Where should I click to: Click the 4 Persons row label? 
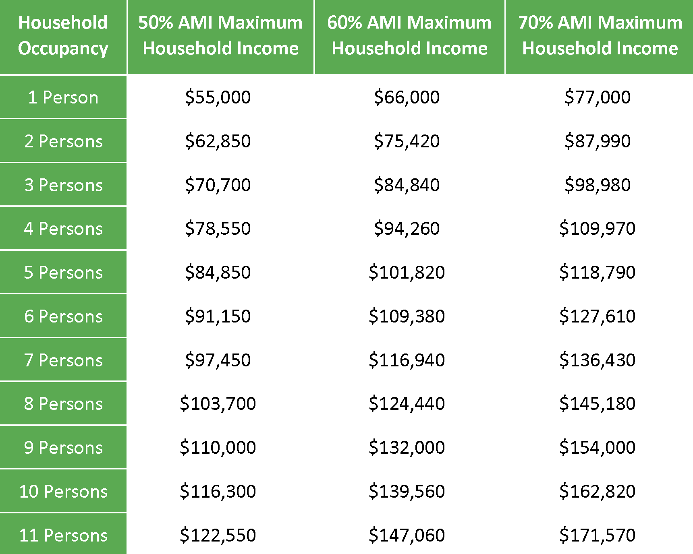[63, 228]
